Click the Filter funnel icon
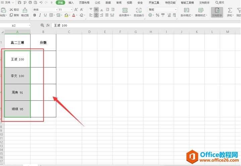The width and height of the screenshot is (241, 166). tap(239, 10)
